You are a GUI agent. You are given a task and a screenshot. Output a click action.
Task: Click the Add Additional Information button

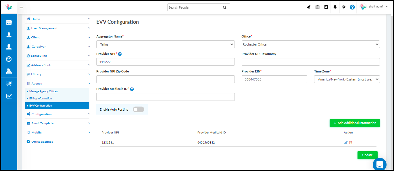(x=354, y=123)
